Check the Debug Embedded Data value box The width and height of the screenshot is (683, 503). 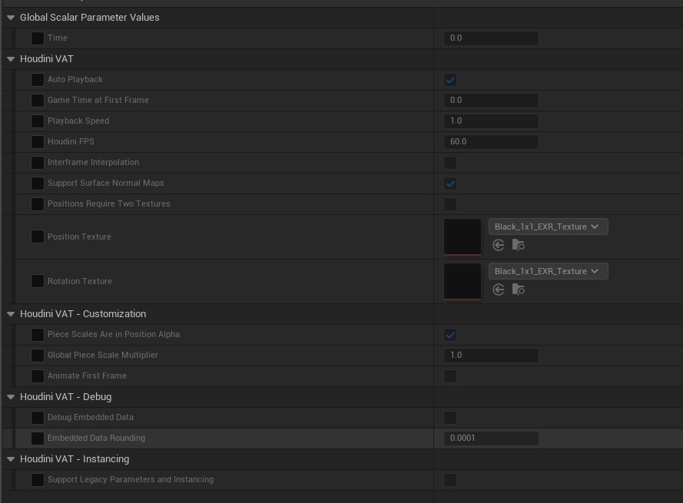pos(450,418)
